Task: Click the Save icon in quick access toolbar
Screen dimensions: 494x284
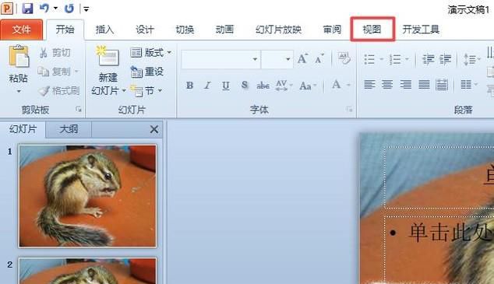Action: pos(27,9)
